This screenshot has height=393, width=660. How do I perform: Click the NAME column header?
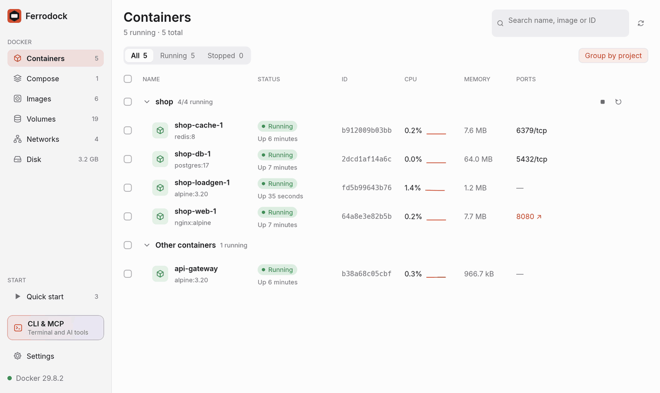click(x=151, y=79)
